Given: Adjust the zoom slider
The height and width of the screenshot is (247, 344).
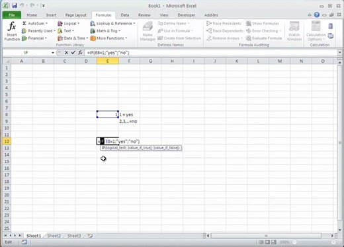Looking at the screenshot, I should [314, 242].
